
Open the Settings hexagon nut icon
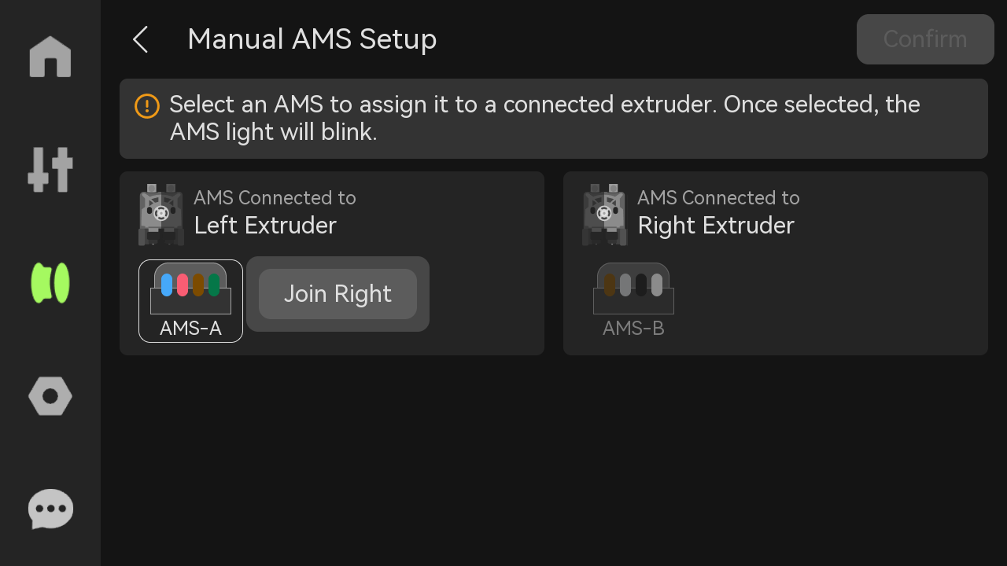50,396
